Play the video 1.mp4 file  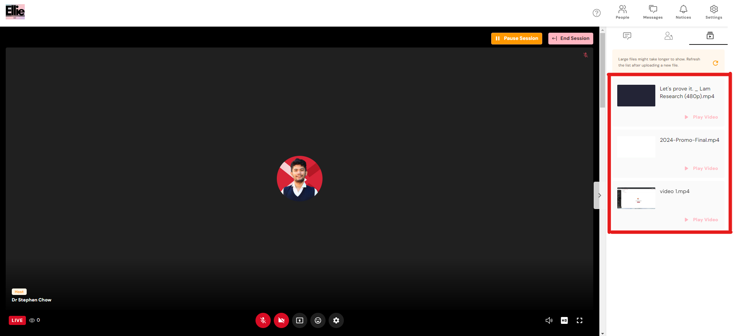(701, 220)
